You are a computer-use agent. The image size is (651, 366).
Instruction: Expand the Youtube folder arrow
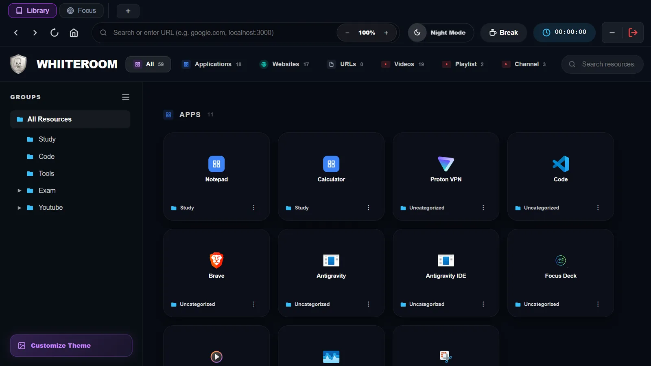(19, 208)
